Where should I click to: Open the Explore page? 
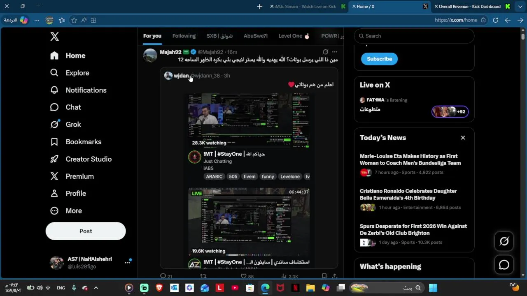tap(70, 73)
